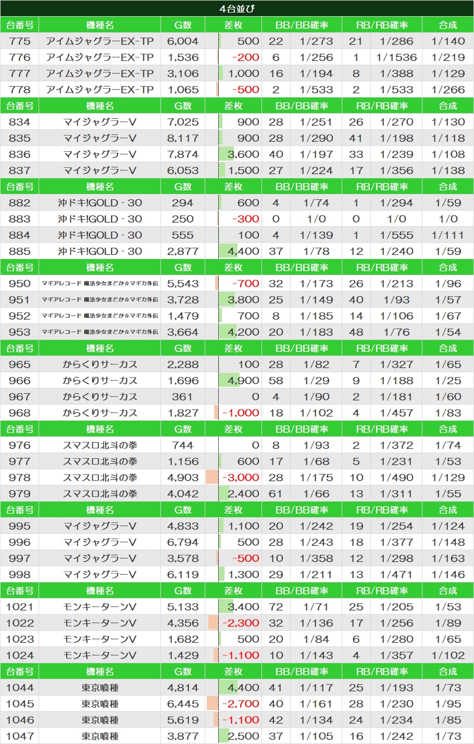Click the 1/102 combined rate in row 1024
Screen dimensions: 474x744
point(448,655)
